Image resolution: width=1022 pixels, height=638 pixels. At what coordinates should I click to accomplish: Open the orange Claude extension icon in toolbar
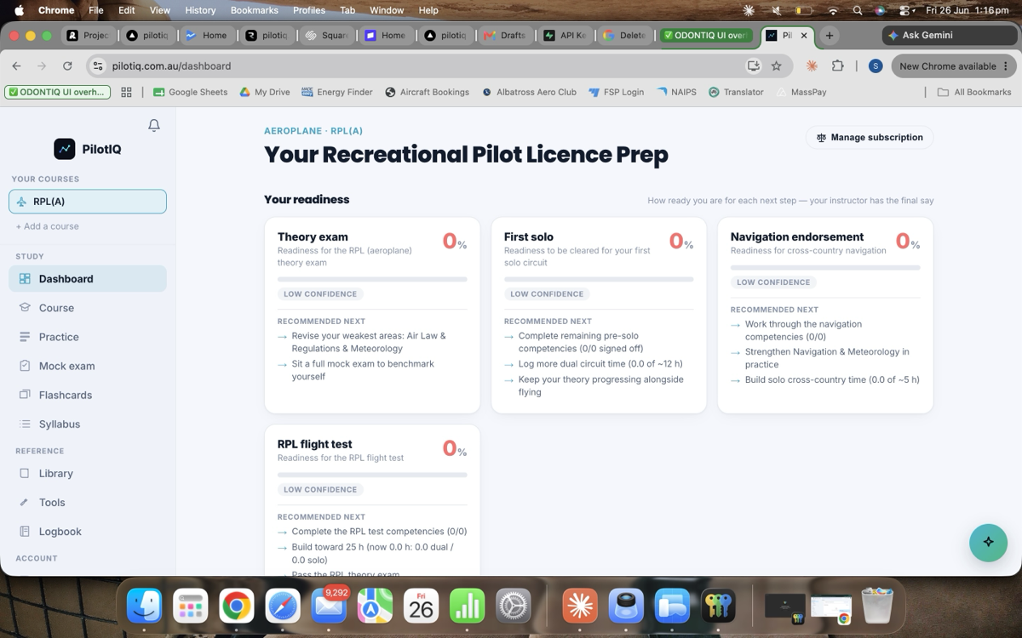(812, 66)
